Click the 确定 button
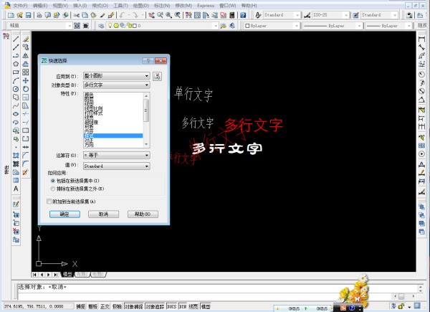This screenshot has width=430, height=312. coord(64,214)
